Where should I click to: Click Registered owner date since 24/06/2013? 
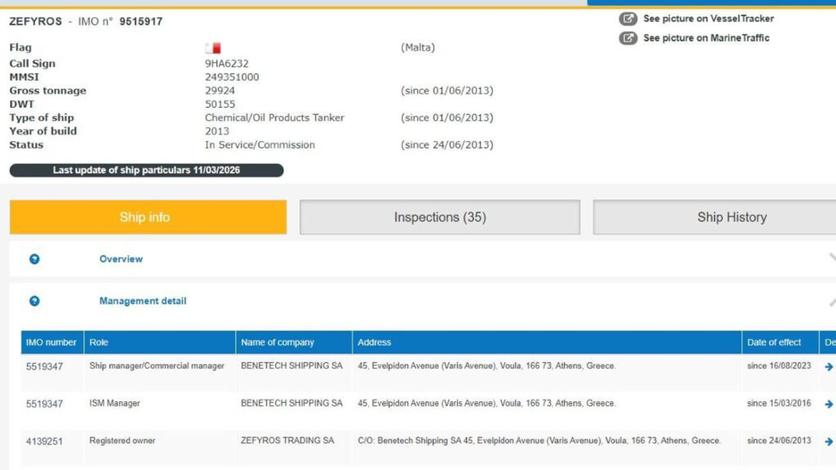click(779, 441)
